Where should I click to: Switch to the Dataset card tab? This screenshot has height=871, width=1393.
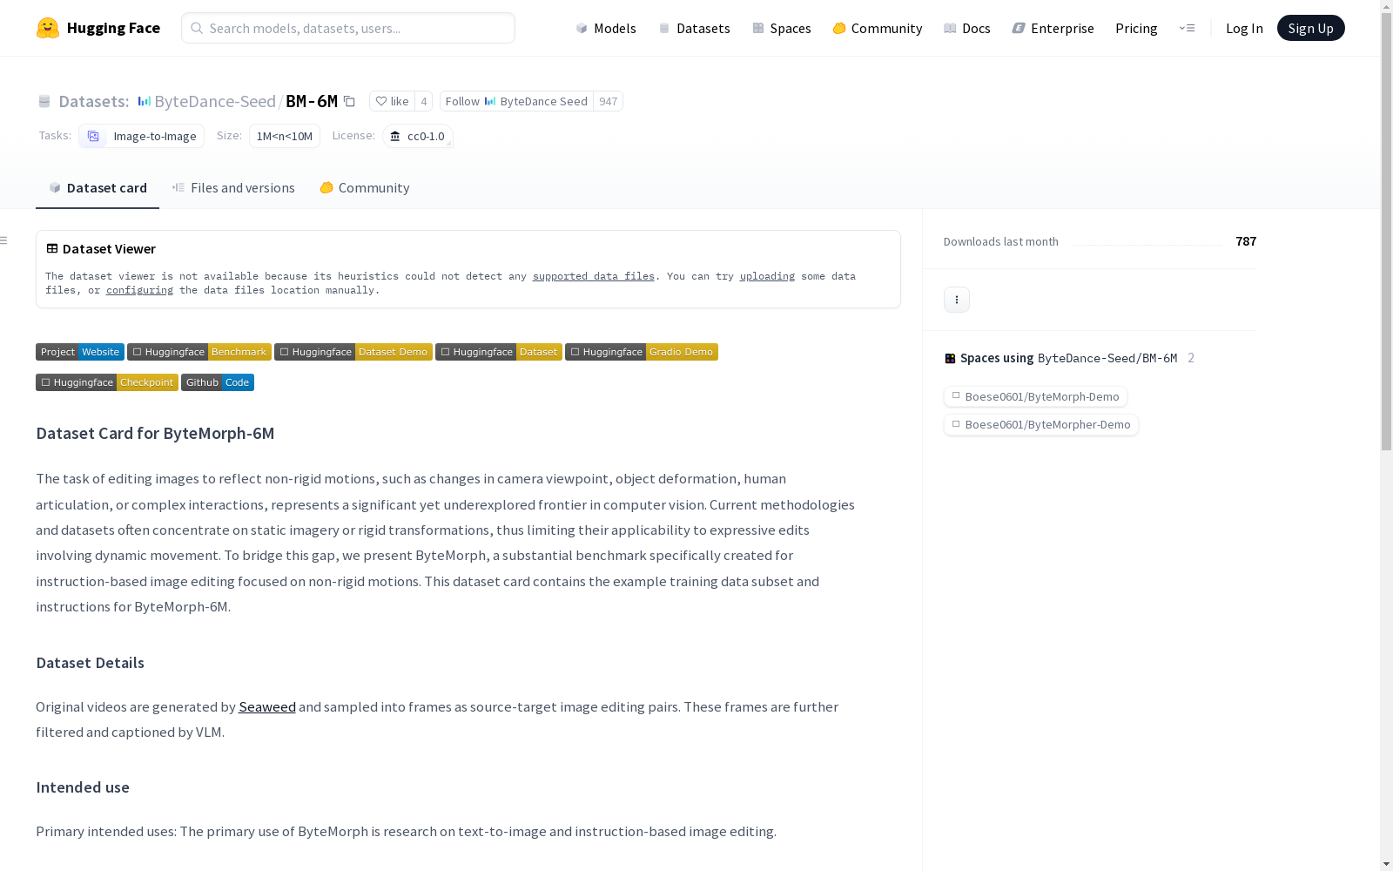98,187
